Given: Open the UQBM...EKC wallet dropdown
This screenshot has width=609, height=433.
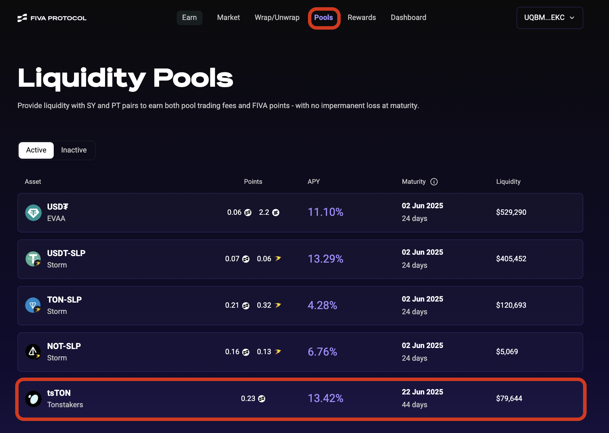Looking at the screenshot, I should [549, 18].
